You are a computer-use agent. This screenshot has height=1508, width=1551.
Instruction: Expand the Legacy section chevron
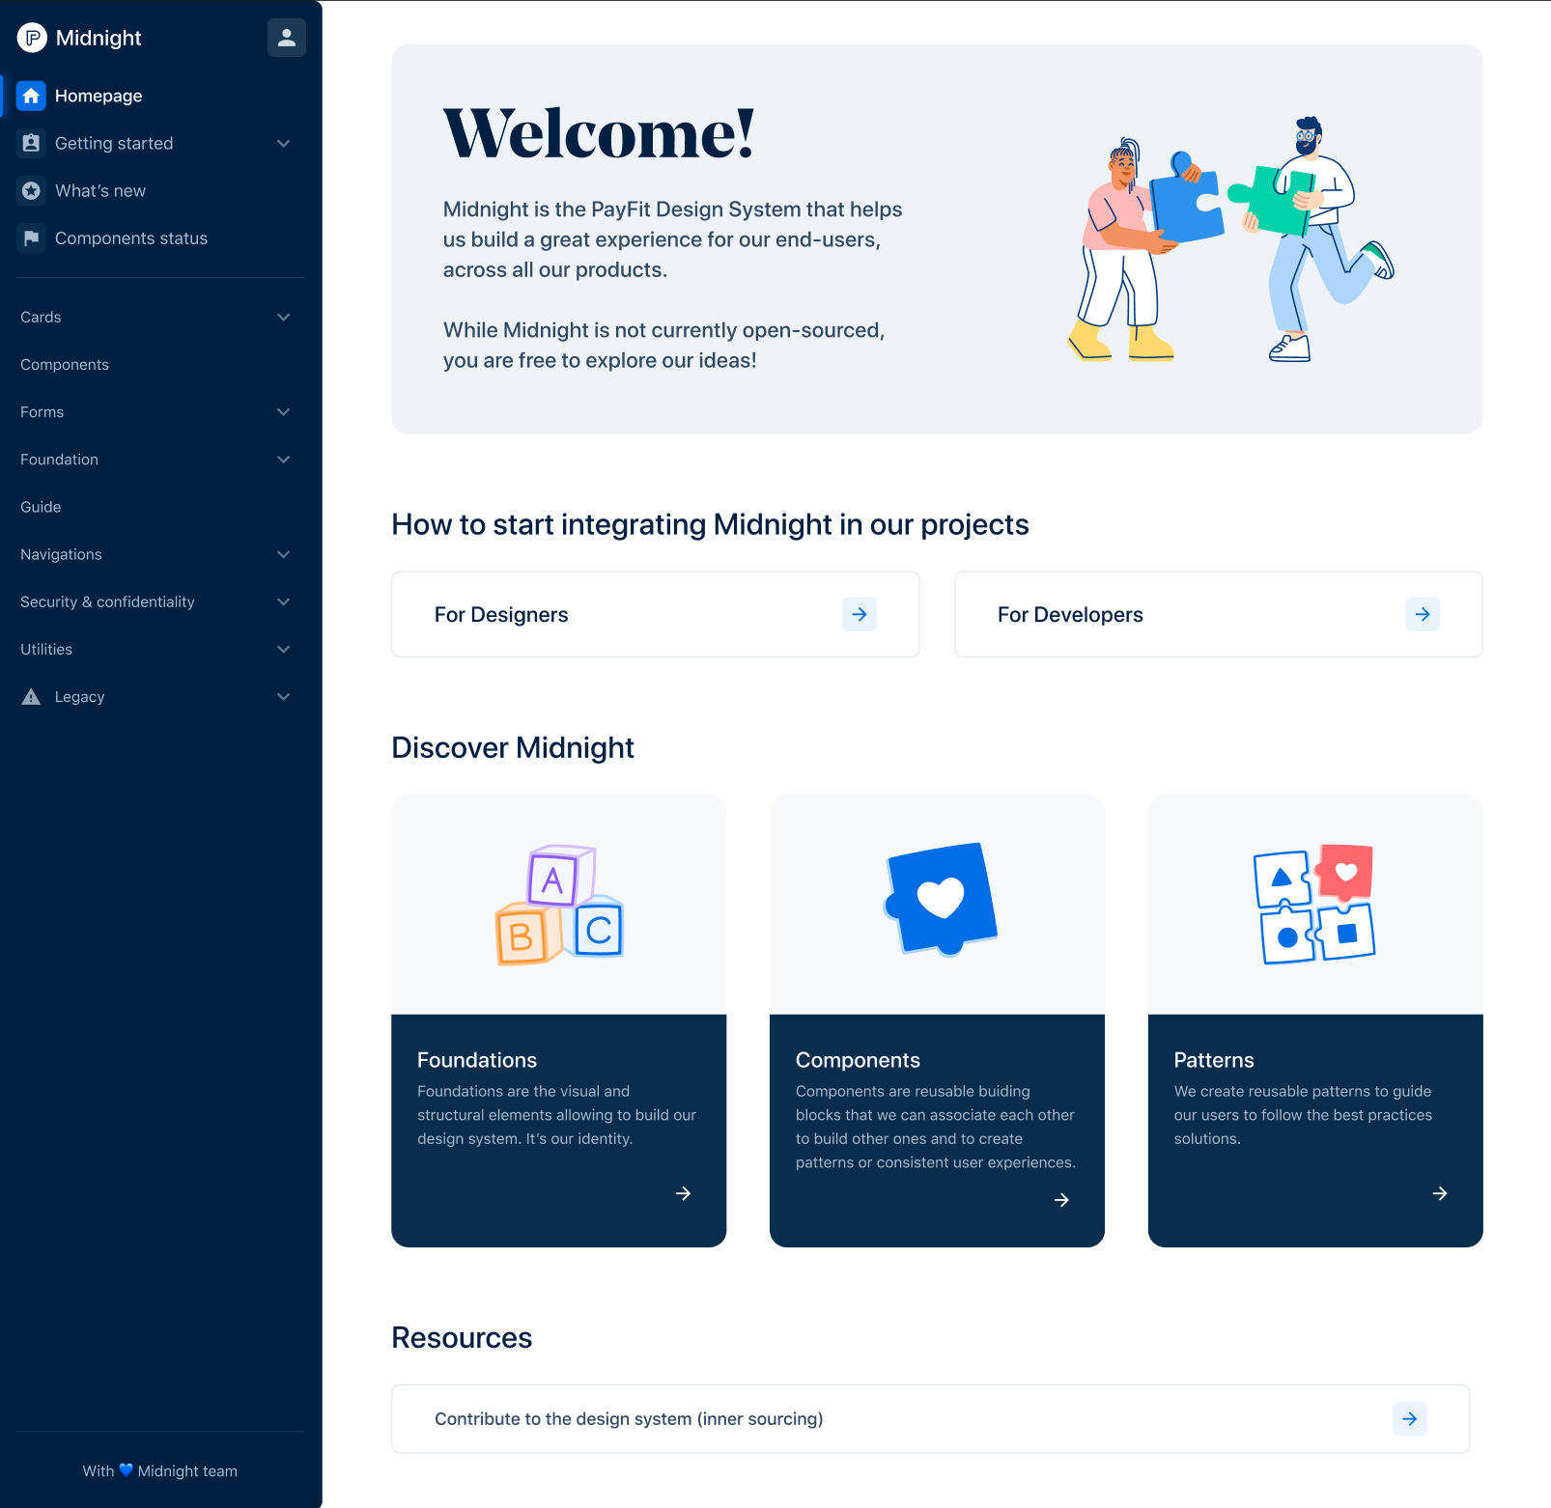284,696
